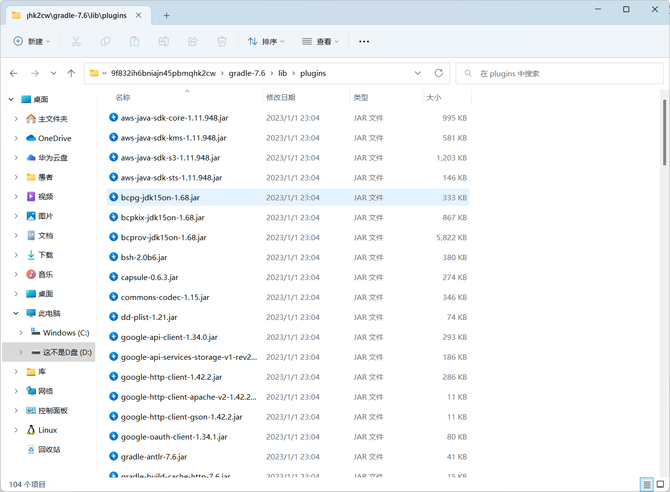Click the 音乐 music icon in sidebar
The width and height of the screenshot is (670, 492).
tap(31, 274)
